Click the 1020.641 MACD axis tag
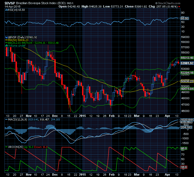Screen dimensions: 194x177 pyautogui.click(x=187, y=120)
